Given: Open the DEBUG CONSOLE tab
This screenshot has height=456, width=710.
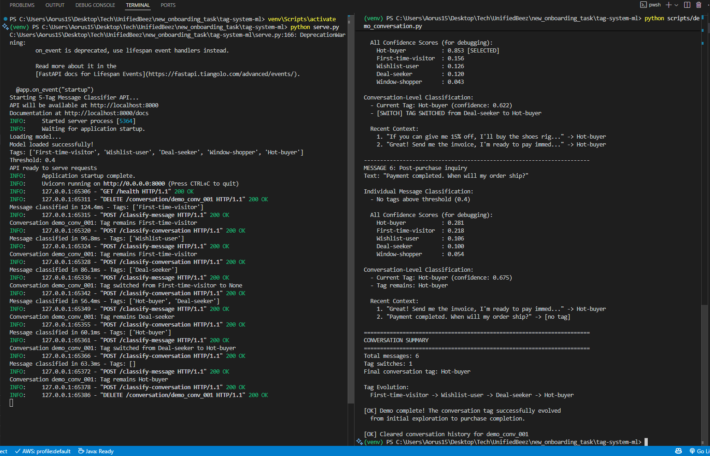Looking at the screenshot, I should click(x=95, y=5).
